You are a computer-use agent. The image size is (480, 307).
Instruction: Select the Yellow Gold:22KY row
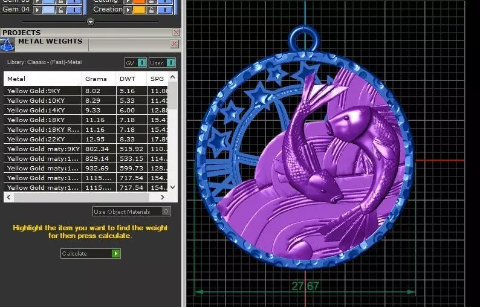[x=86, y=139]
